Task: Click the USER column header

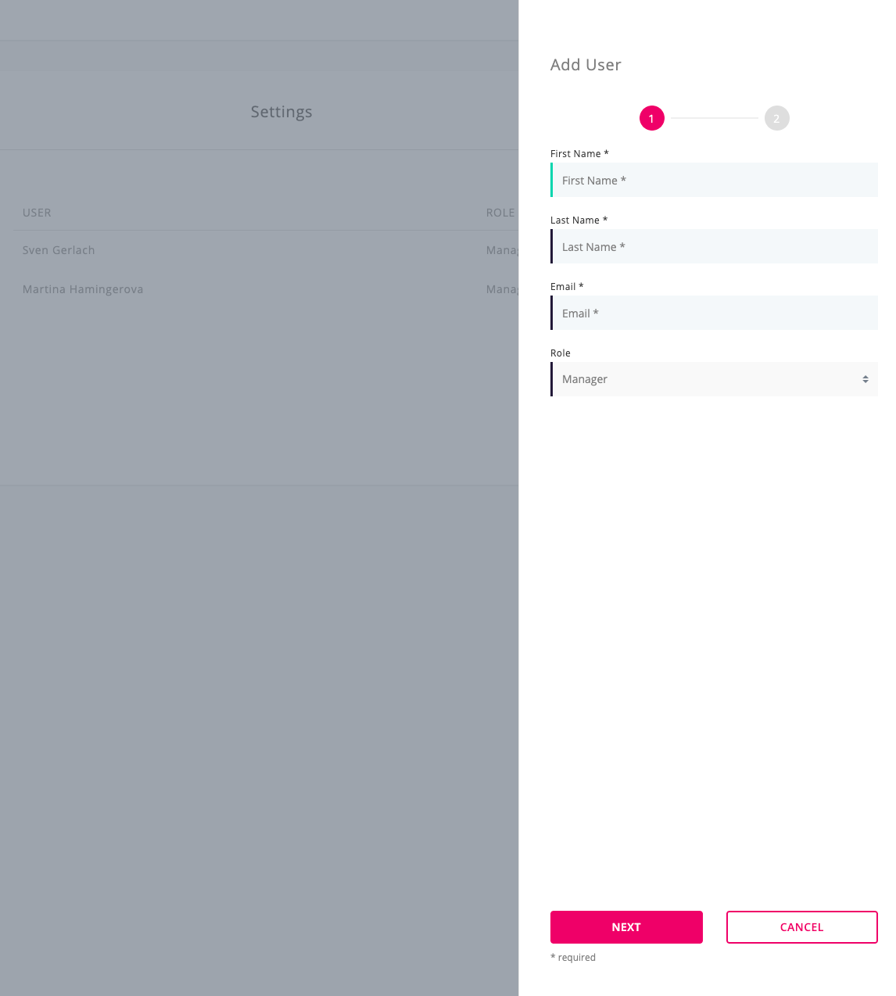Action: 37,213
